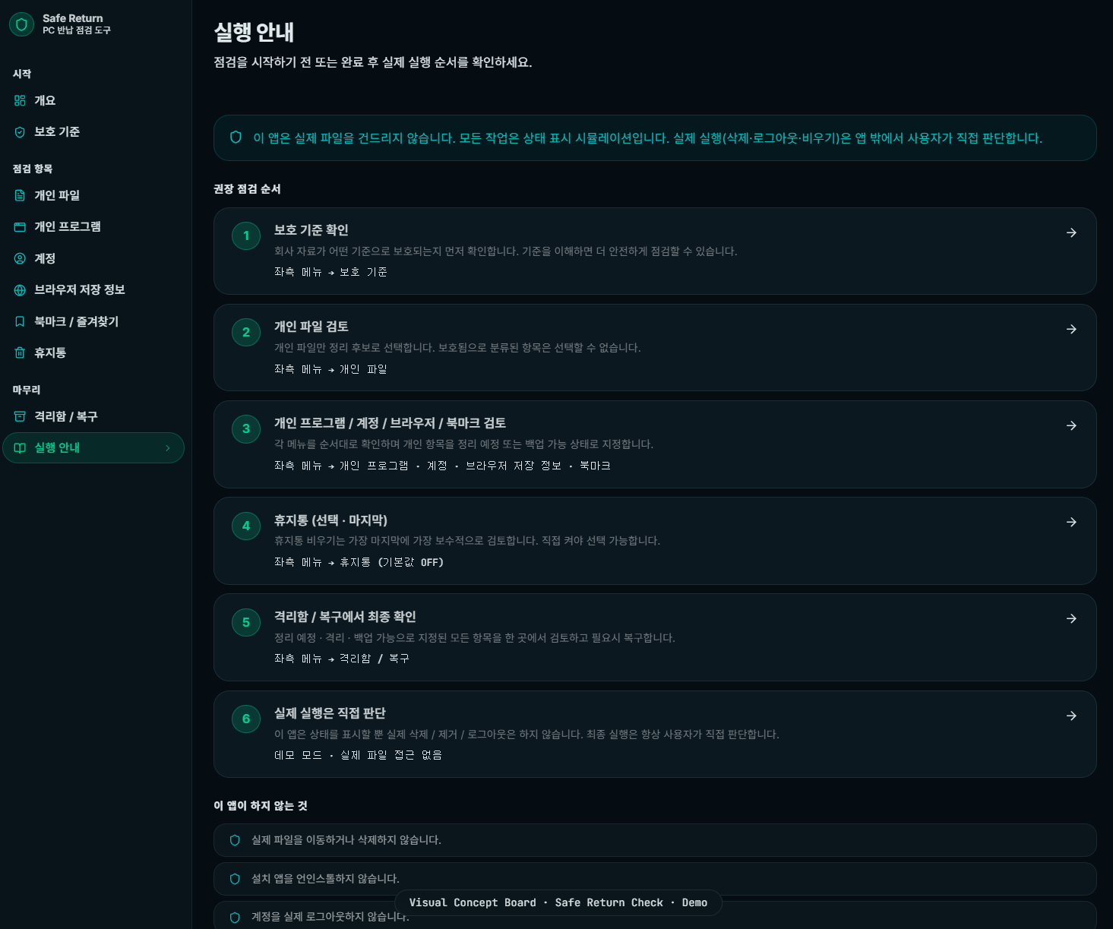This screenshot has height=929, width=1113.
Task: Click the 계정 user icon
Action: [20, 258]
